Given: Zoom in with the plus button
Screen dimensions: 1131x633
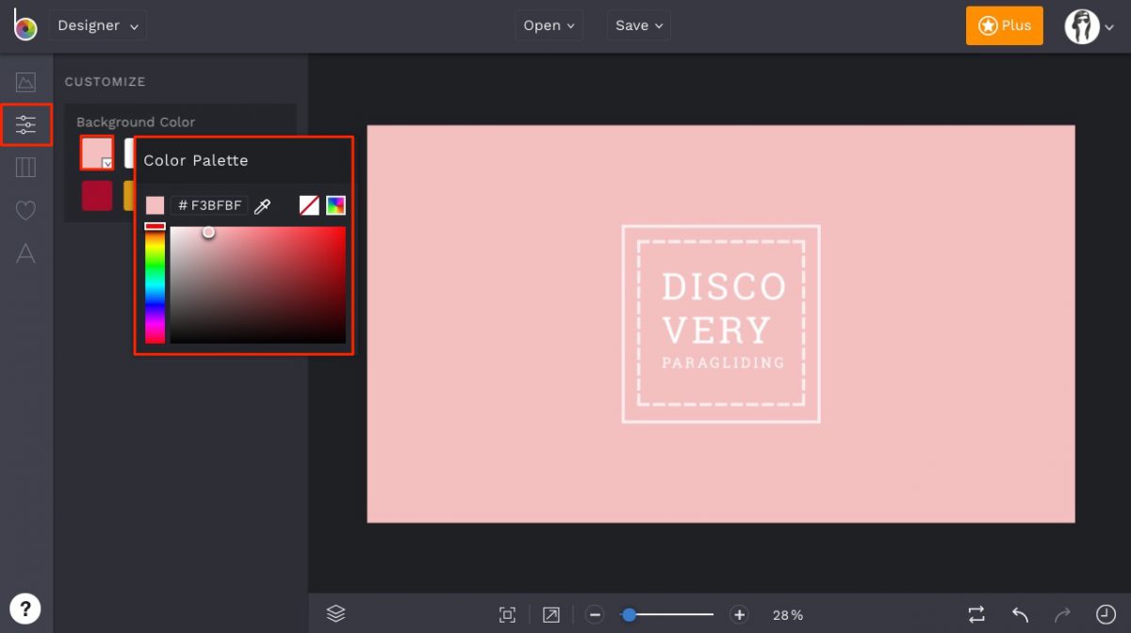Looking at the screenshot, I should pyautogui.click(x=739, y=615).
